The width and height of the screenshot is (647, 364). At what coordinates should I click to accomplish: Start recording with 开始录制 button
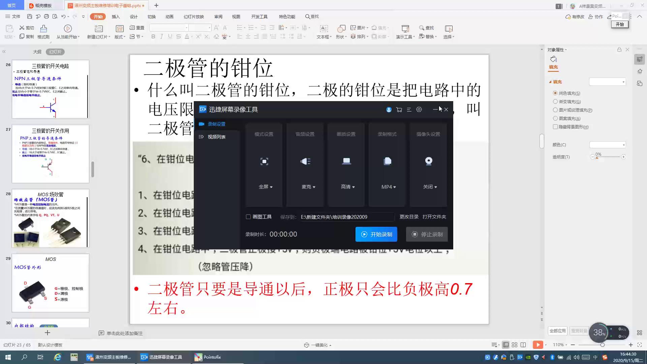click(376, 234)
